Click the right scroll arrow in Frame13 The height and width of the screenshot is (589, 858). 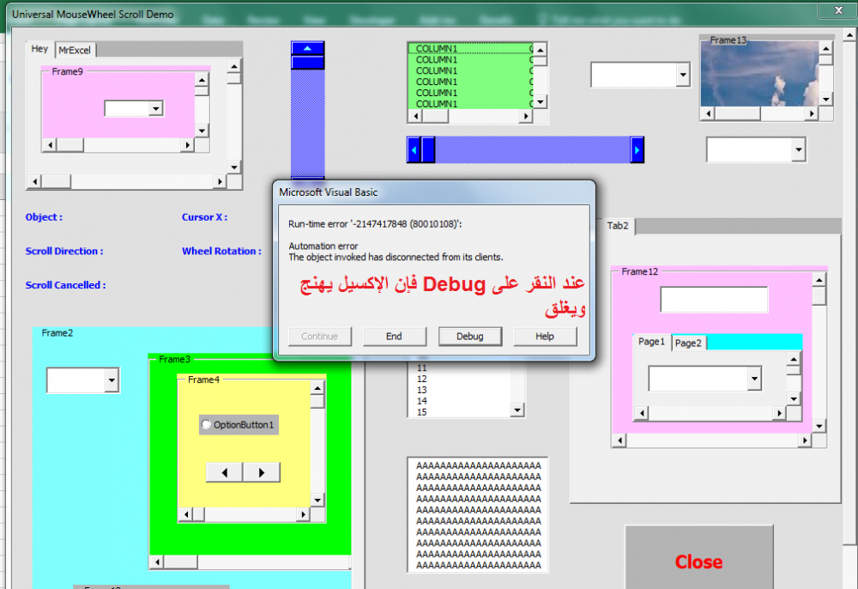click(x=812, y=113)
